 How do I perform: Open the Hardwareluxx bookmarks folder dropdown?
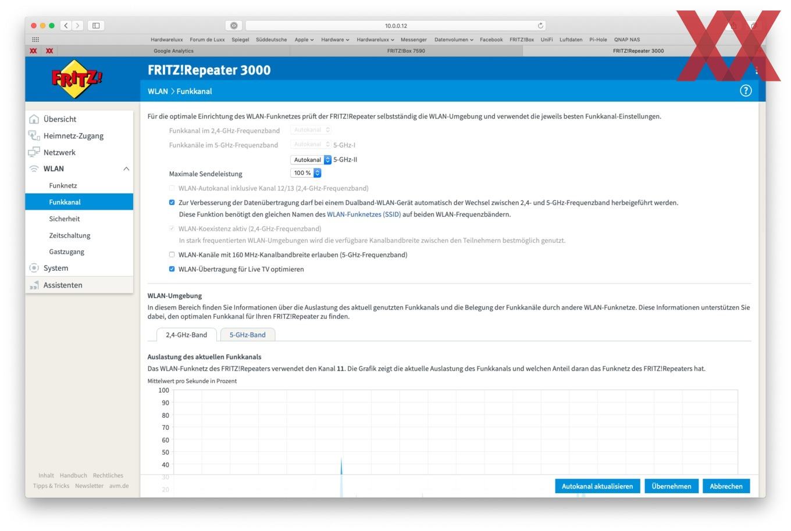tap(375, 40)
